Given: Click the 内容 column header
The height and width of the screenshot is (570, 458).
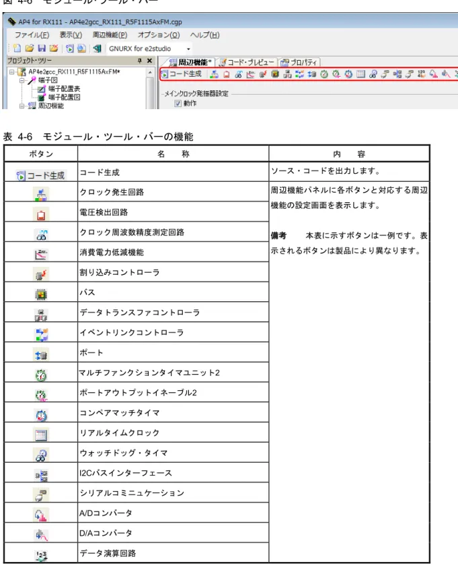Looking at the screenshot, I should (x=349, y=154).
